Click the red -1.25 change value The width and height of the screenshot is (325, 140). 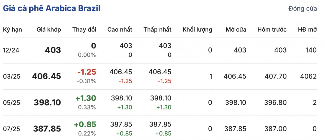tap(87, 72)
